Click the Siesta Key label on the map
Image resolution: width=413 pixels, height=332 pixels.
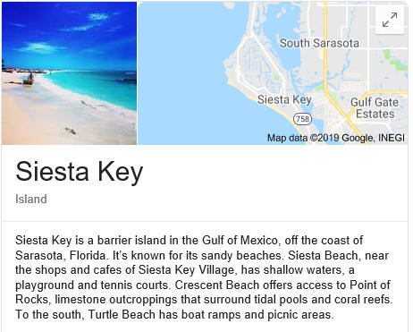[x=284, y=99]
